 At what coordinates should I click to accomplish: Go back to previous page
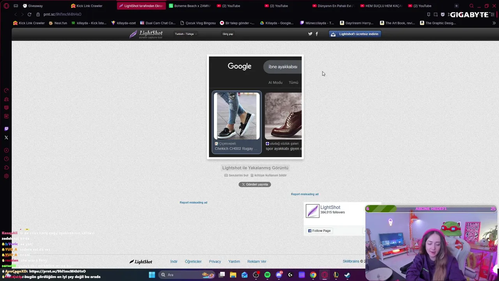16,14
